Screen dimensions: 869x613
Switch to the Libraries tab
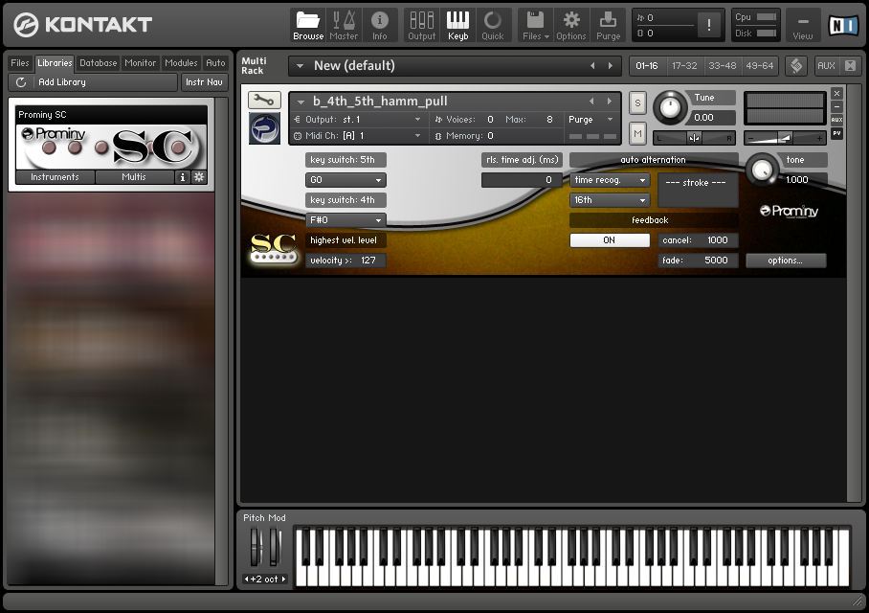(x=55, y=63)
